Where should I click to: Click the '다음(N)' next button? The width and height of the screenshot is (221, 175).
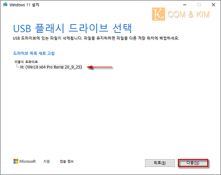193,163
